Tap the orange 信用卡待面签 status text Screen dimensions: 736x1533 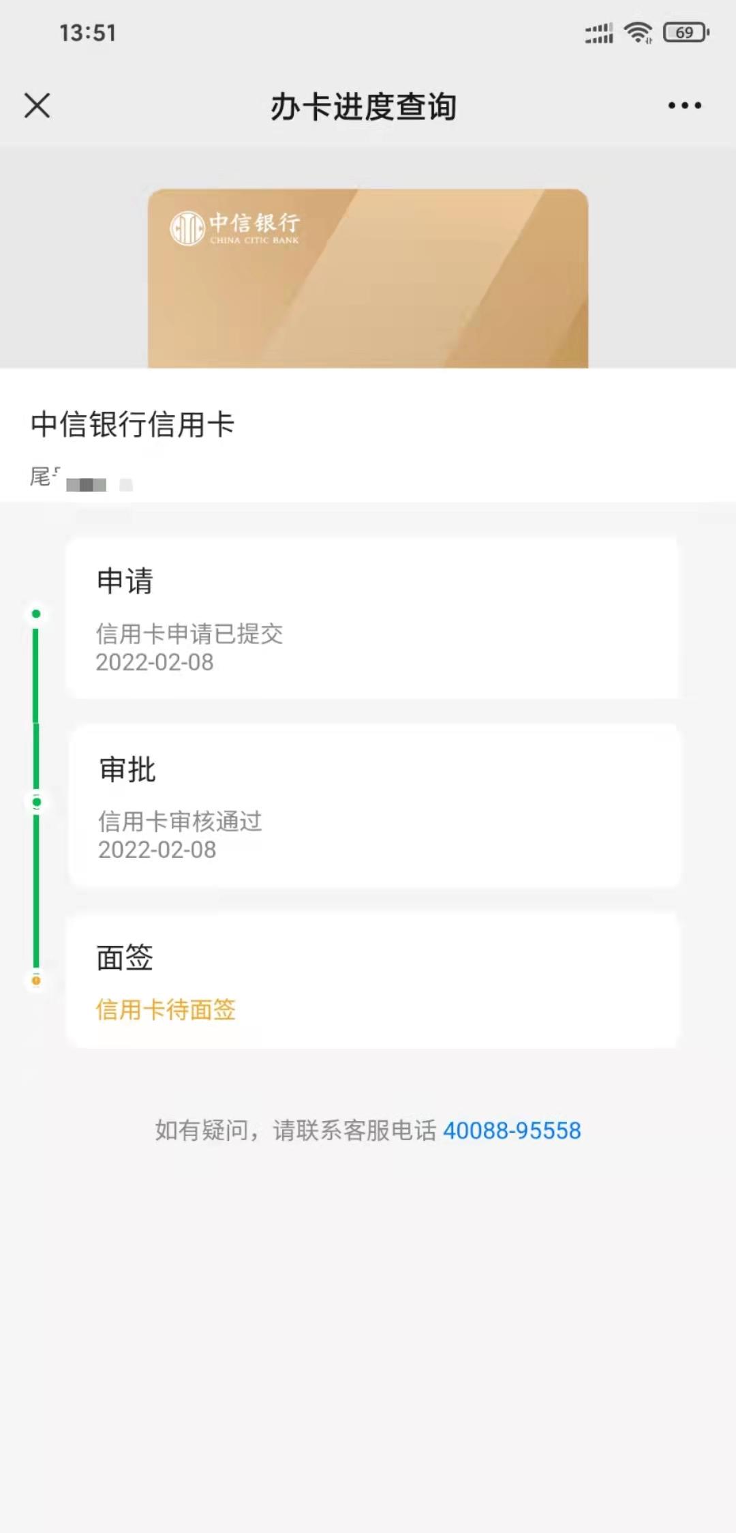(x=166, y=1009)
